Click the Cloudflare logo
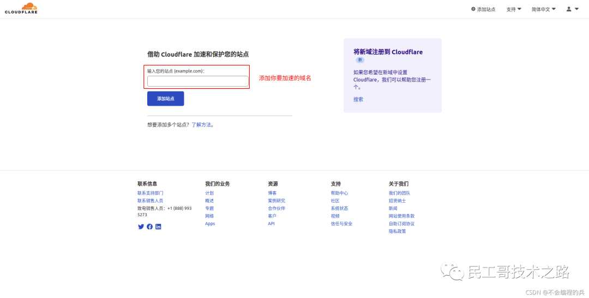 (21, 8)
